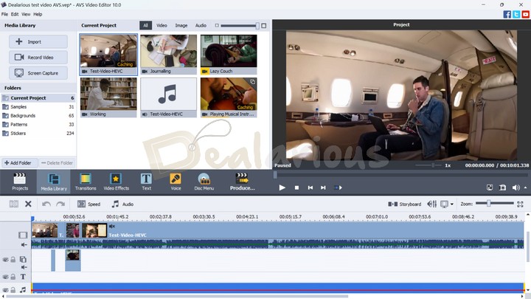531x299 pixels.
Task: Open the Text tool panel
Action: tap(146, 182)
